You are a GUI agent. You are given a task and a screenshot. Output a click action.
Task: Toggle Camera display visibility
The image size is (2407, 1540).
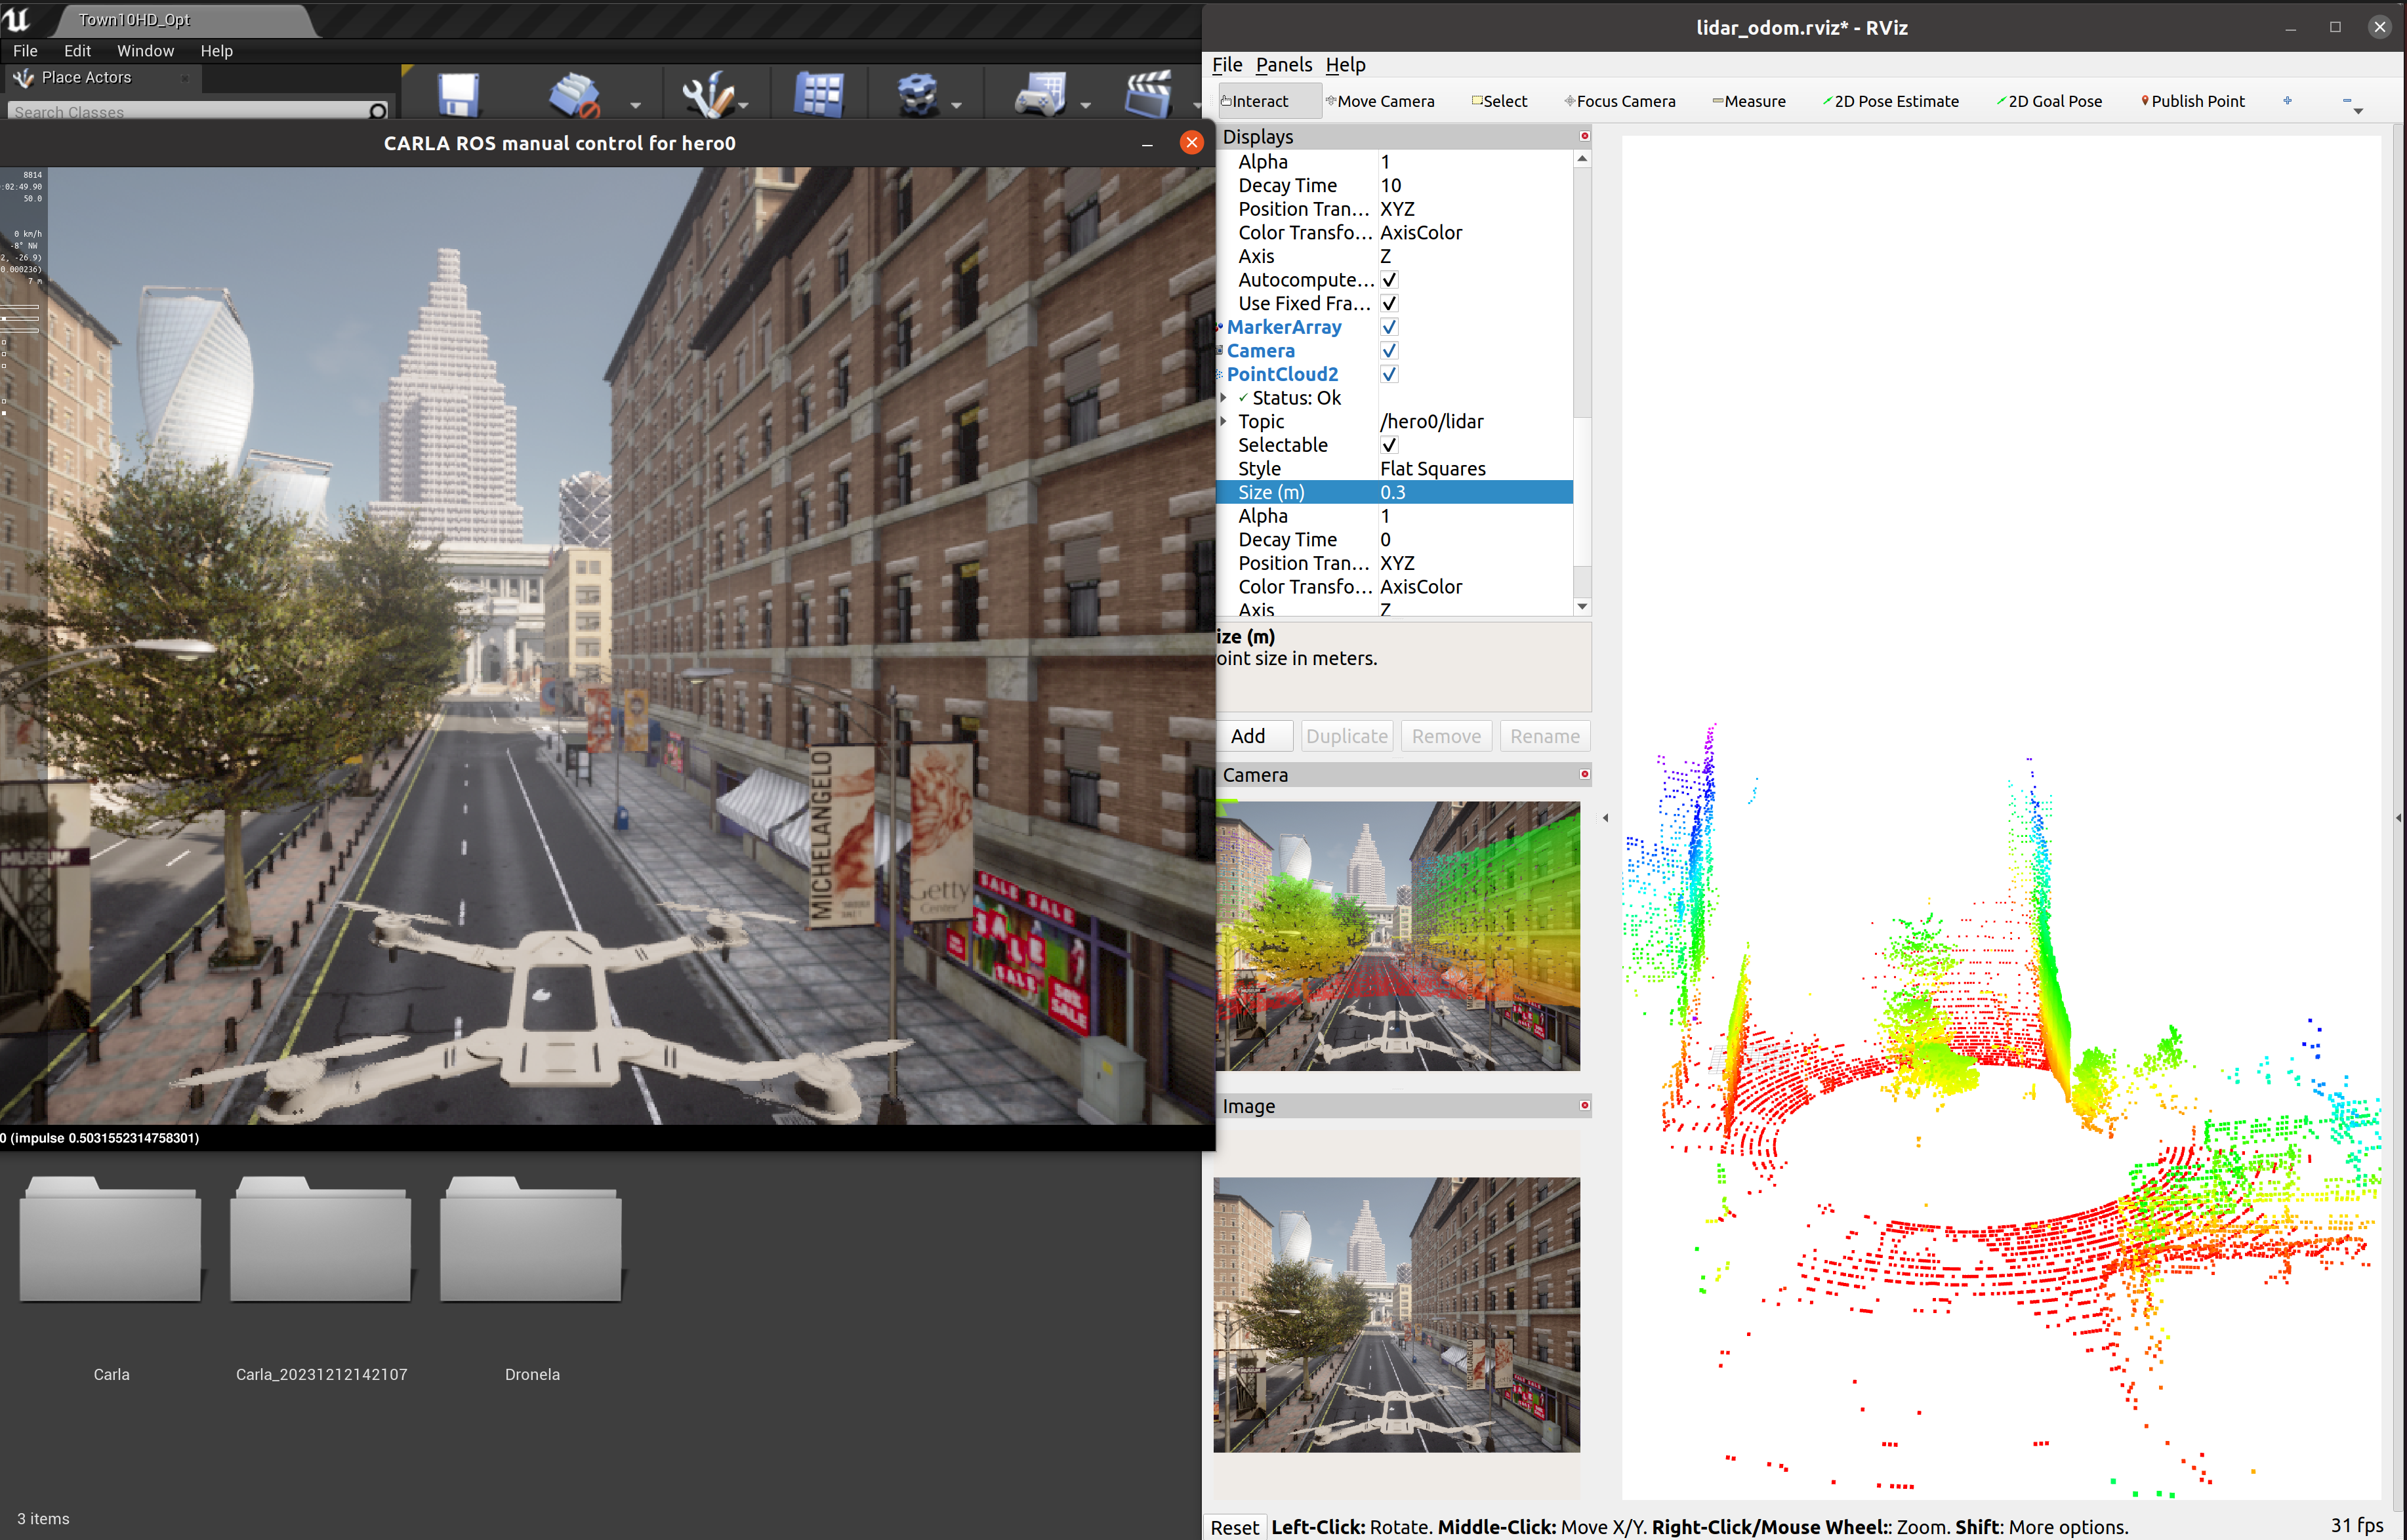pyautogui.click(x=1388, y=349)
